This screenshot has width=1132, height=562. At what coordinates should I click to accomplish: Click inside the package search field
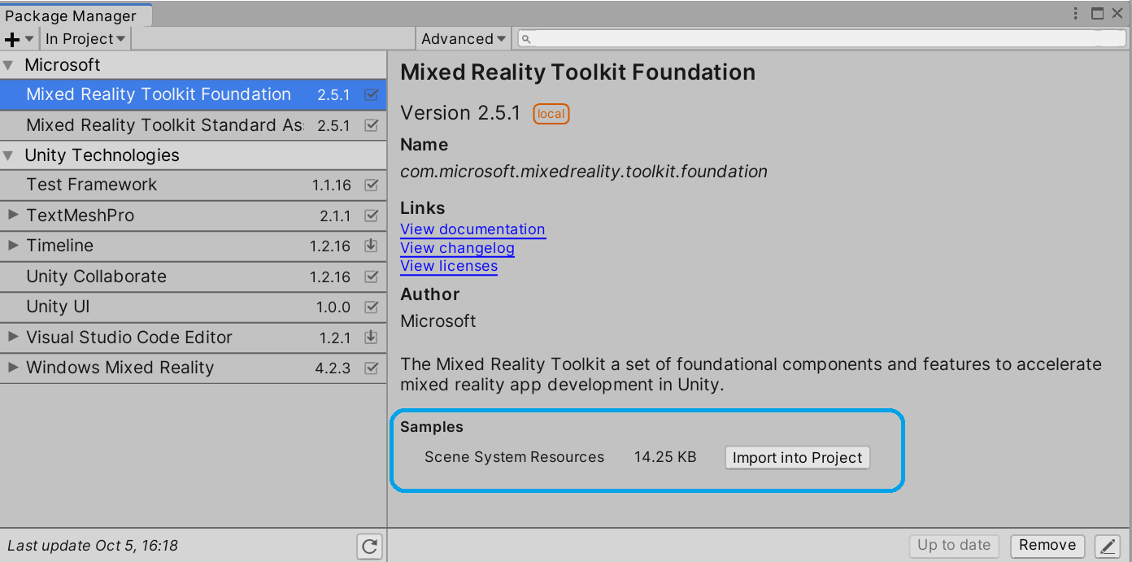pos(821,39)
